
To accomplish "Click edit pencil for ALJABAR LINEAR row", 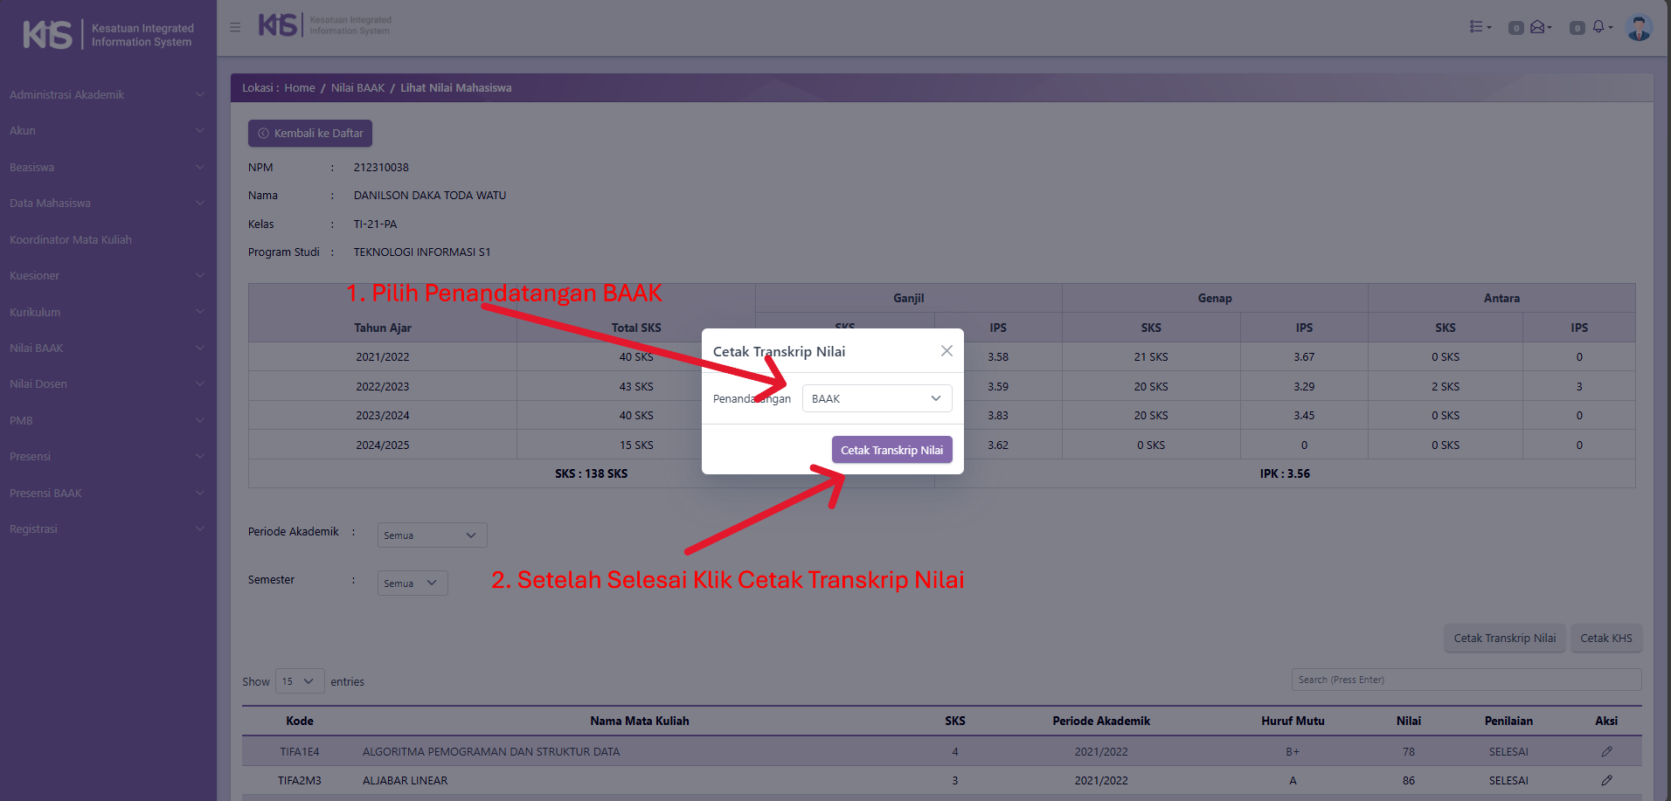I will click(1606, 781).
